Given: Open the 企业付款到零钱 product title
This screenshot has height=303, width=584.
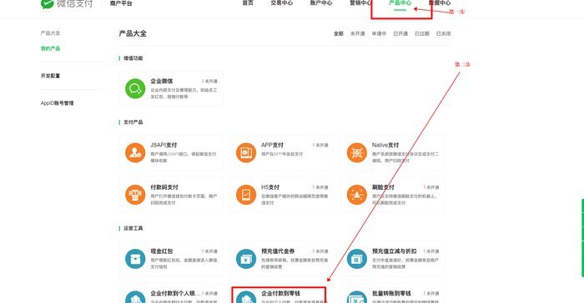Looking at the screenshot, I should [x=281, y=293].
